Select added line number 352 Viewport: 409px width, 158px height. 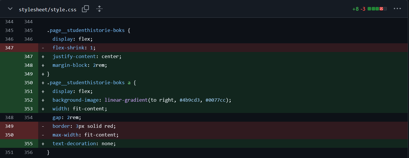pos(28,100)
